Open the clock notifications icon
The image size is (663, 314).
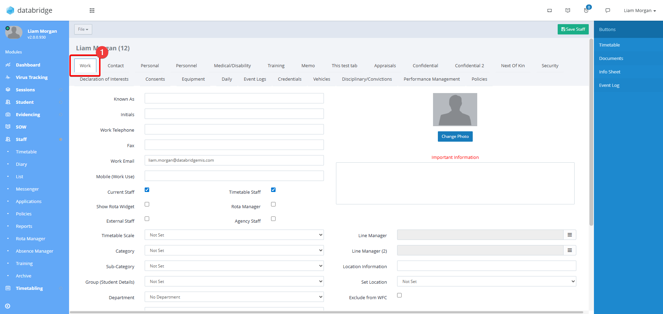pyautogui.click(x=586, y=10)
